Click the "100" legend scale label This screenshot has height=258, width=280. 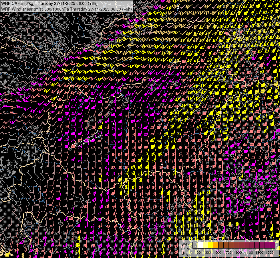point(198,253)
